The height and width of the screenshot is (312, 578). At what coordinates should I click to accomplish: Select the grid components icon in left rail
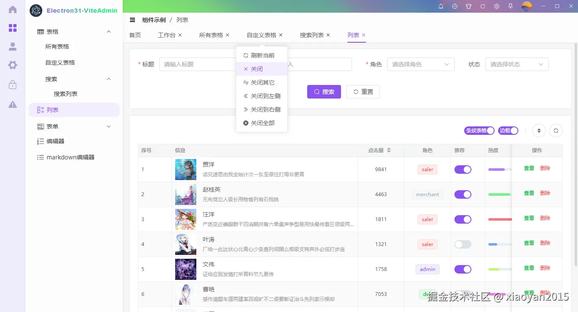tap(13, 28)
